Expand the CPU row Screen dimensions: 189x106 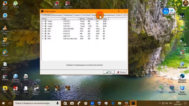43,31
